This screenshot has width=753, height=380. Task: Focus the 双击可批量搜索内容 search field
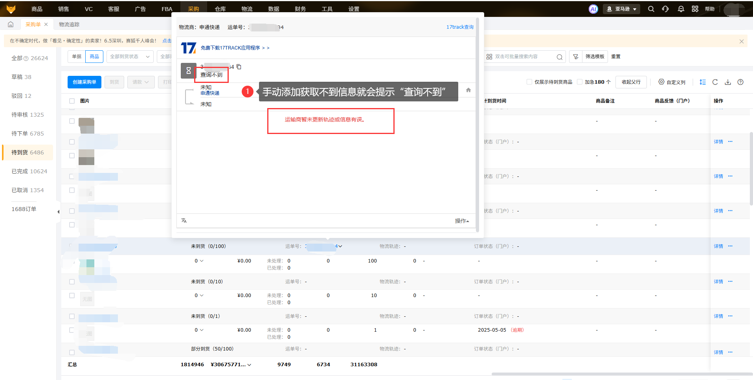[x=524, y=57]
